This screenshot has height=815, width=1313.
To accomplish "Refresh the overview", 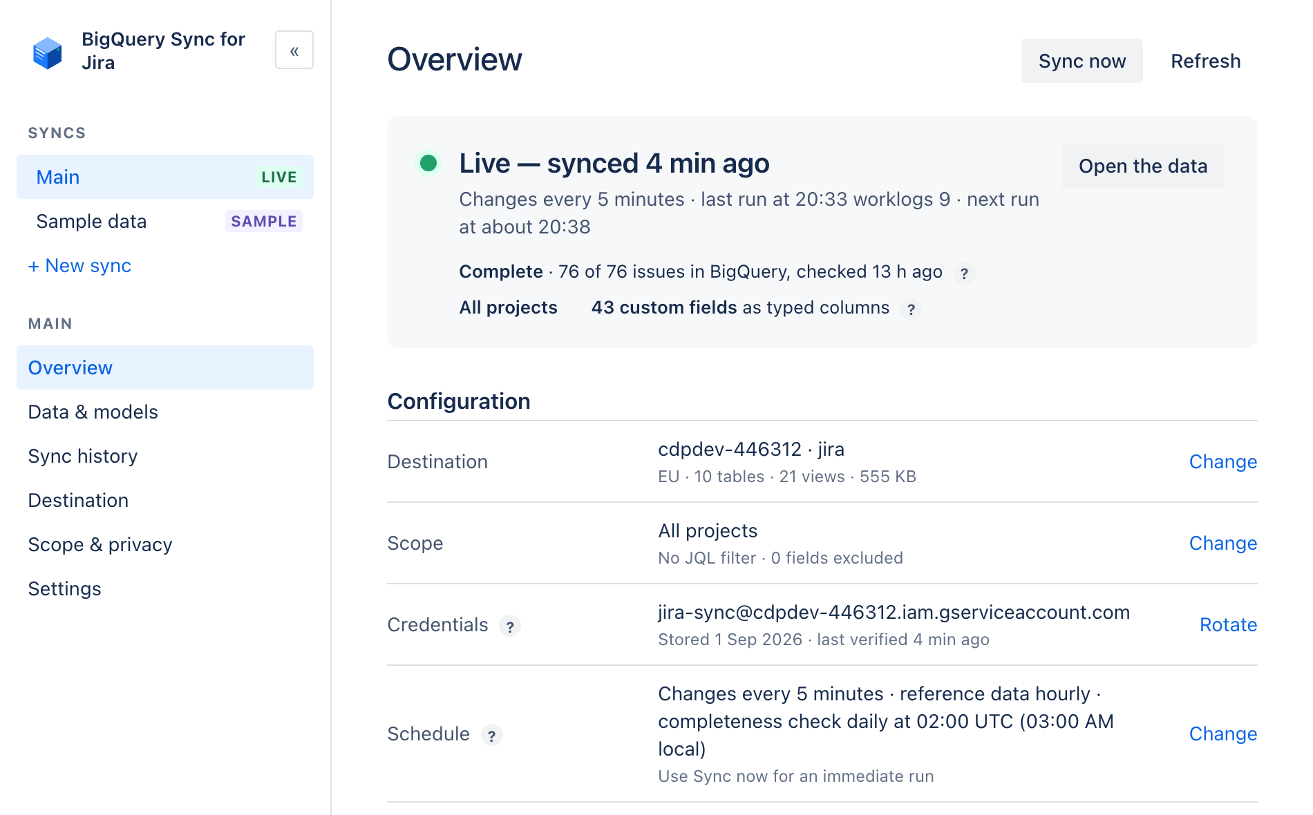I will [1206, 61].
